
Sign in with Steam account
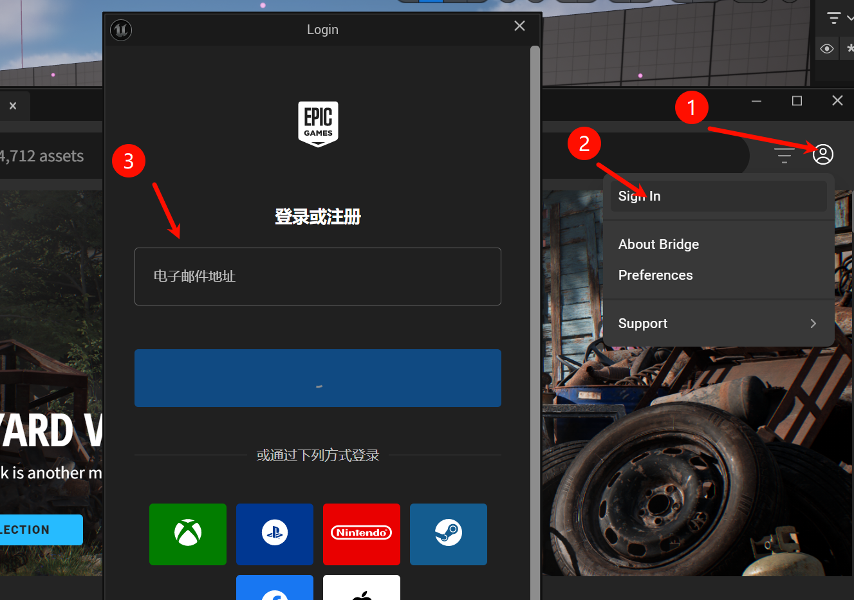coord(449,534)
